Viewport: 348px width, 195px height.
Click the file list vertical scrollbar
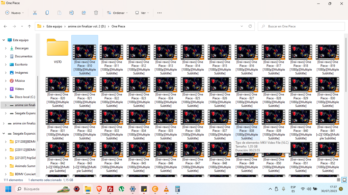click(x=346, y=65)
